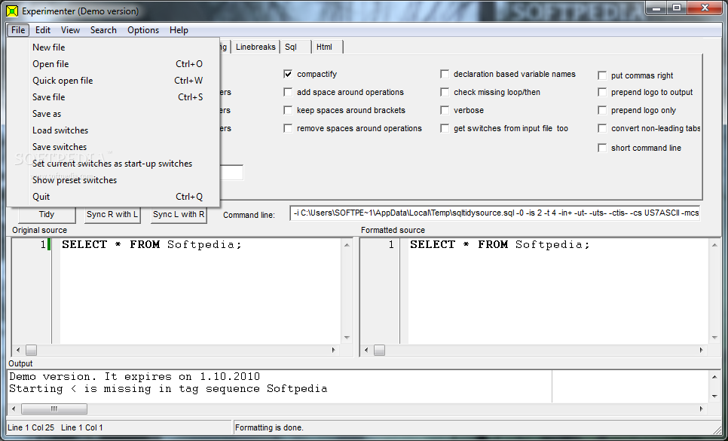Choose Open file menu entry
Image resolution: width=728 pixels, height=441 pixels.
113,64
